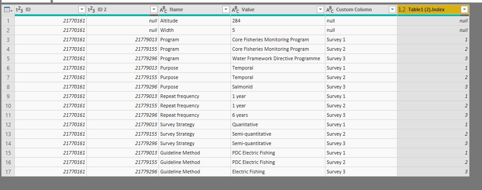Open the Custom Column filter dropdown

coord(392,9)
